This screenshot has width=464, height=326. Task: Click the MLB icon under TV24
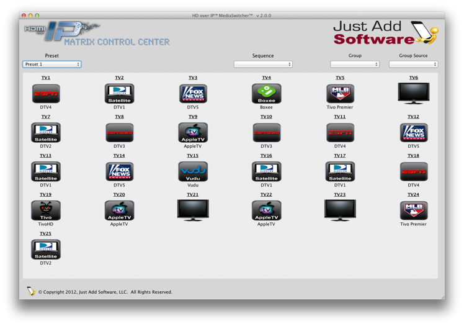tap(413, 211)
